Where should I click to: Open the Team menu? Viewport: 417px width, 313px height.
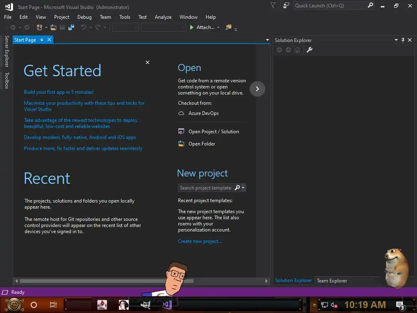pyautogui.click(x=105, y=17)
